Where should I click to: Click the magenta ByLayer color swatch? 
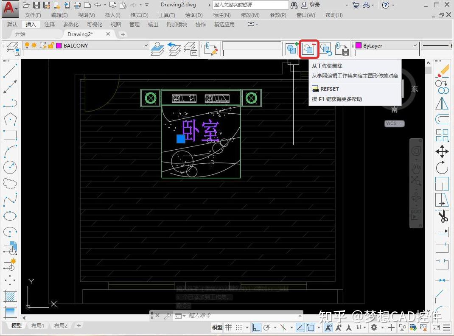[x=359, y=45]
